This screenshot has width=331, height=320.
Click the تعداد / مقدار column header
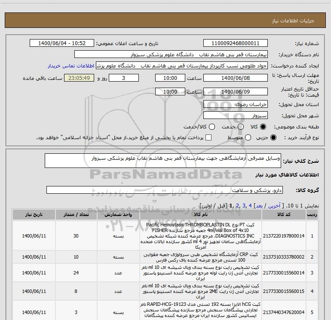tap(76, 214)
